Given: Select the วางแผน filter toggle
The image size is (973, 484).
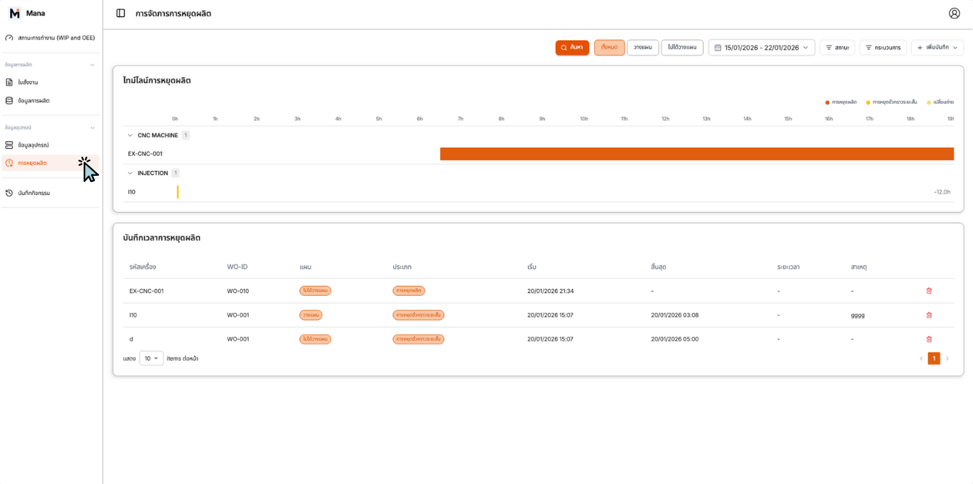Looking at the screenshot, I should tap(643, 48).
